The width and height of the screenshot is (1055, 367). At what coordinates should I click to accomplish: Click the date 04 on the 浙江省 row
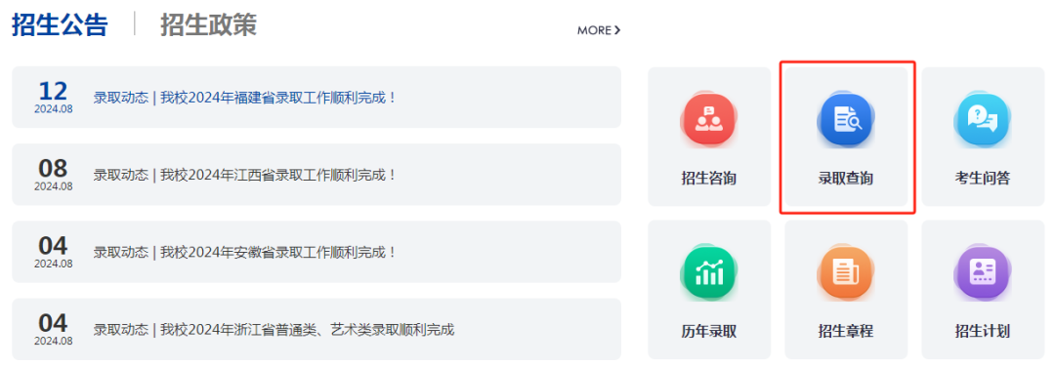click(53, 323)
